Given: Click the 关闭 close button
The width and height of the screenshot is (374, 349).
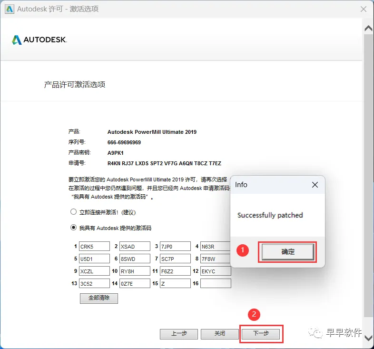Looking at the screenshot, I should pos(220,334).
